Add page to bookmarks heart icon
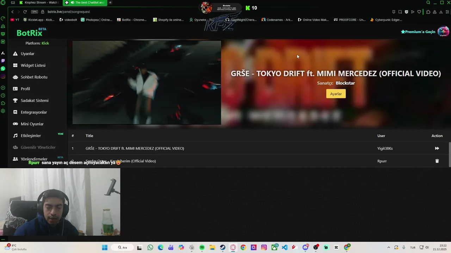 click(x=419, y=12)
